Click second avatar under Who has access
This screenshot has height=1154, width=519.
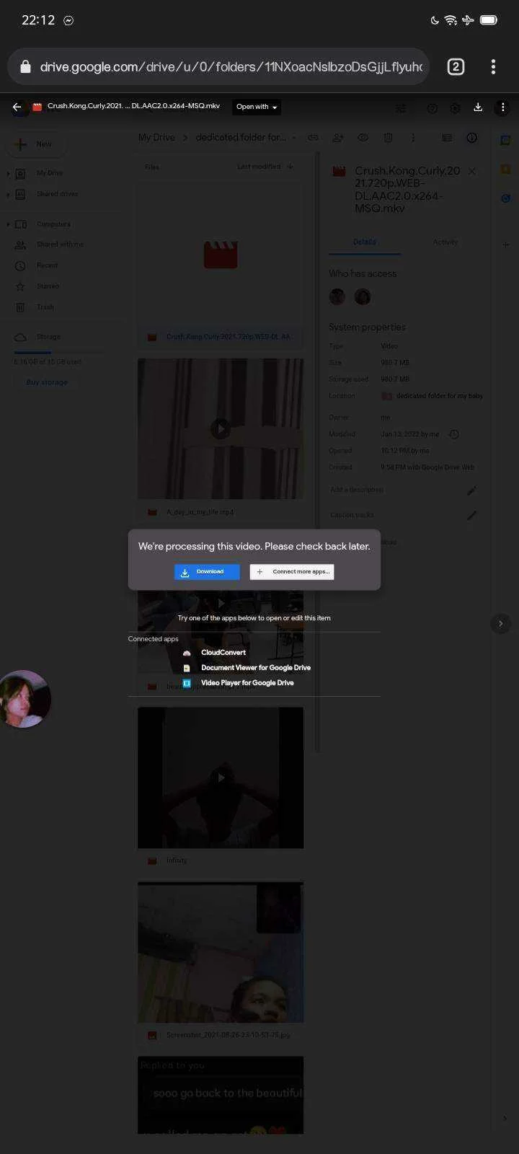[363, 296]
